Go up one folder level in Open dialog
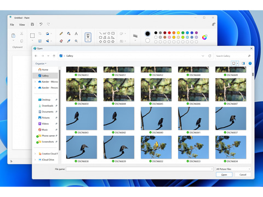Viewport: 263px width, 197px height. tap(54, 56)
